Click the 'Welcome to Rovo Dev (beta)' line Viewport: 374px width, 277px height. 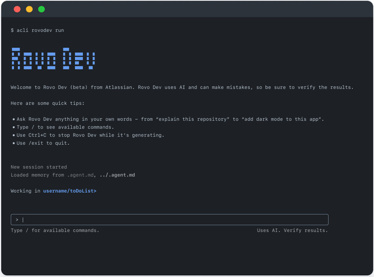pos(182,87)
